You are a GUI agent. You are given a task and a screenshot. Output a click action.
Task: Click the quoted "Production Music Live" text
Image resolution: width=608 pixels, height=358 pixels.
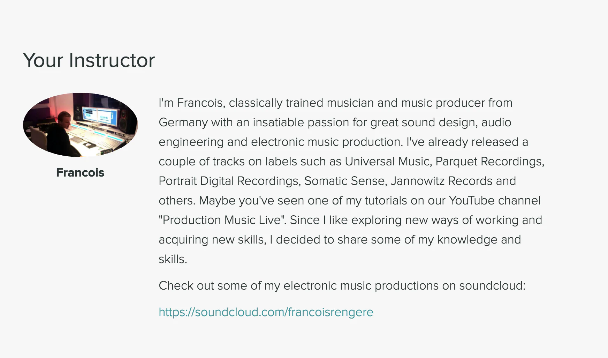[x=222, y=220]
